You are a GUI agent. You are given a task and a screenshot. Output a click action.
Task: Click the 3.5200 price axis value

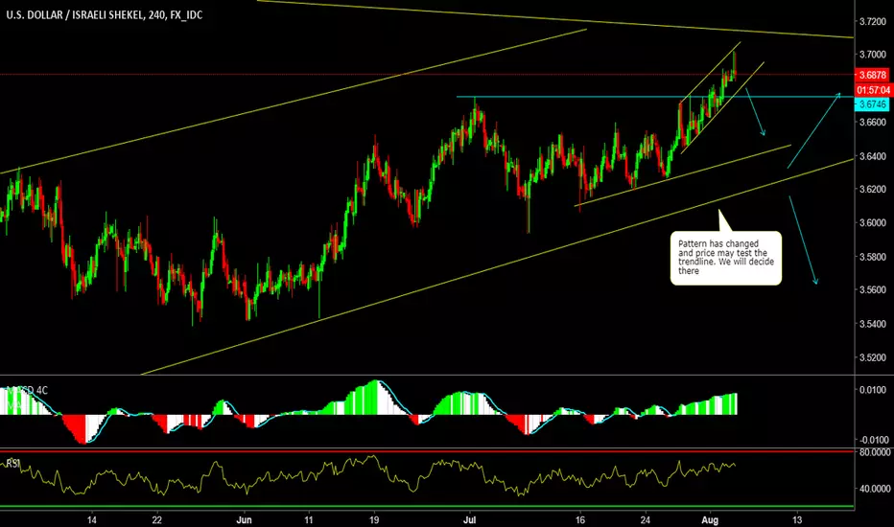[x=872, y=357]
